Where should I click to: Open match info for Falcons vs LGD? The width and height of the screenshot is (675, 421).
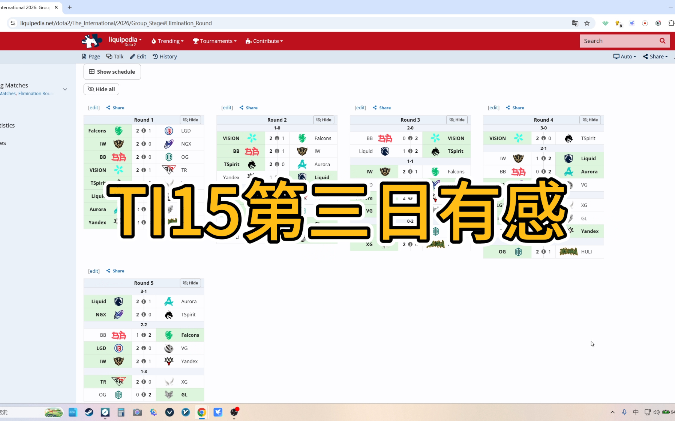point(144,131)
